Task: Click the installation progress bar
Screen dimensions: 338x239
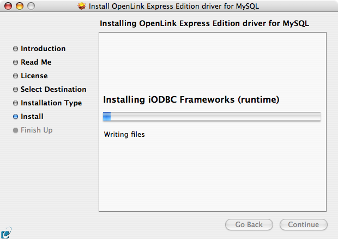Action: click(212, 116)
